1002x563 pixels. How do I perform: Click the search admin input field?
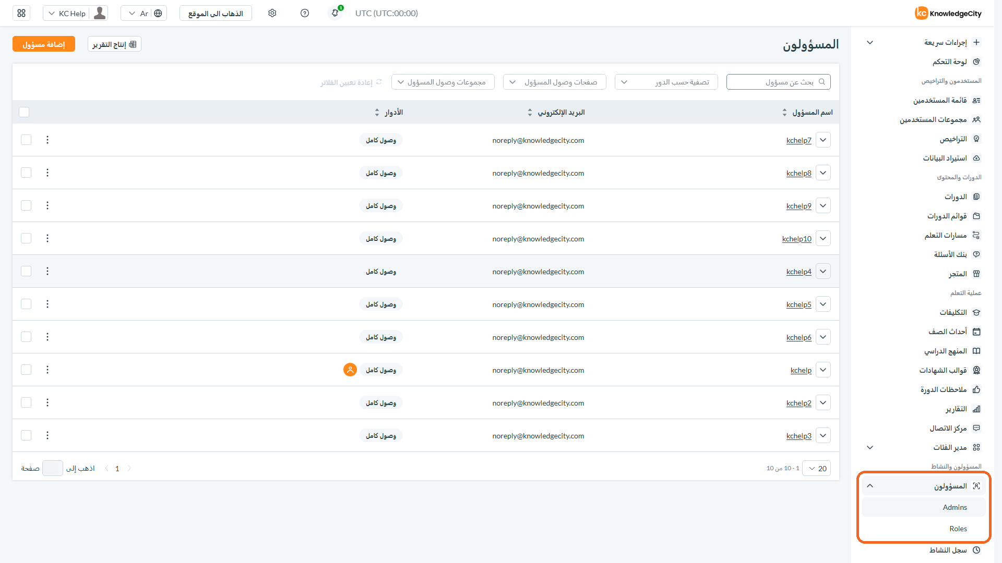point(778,82)
